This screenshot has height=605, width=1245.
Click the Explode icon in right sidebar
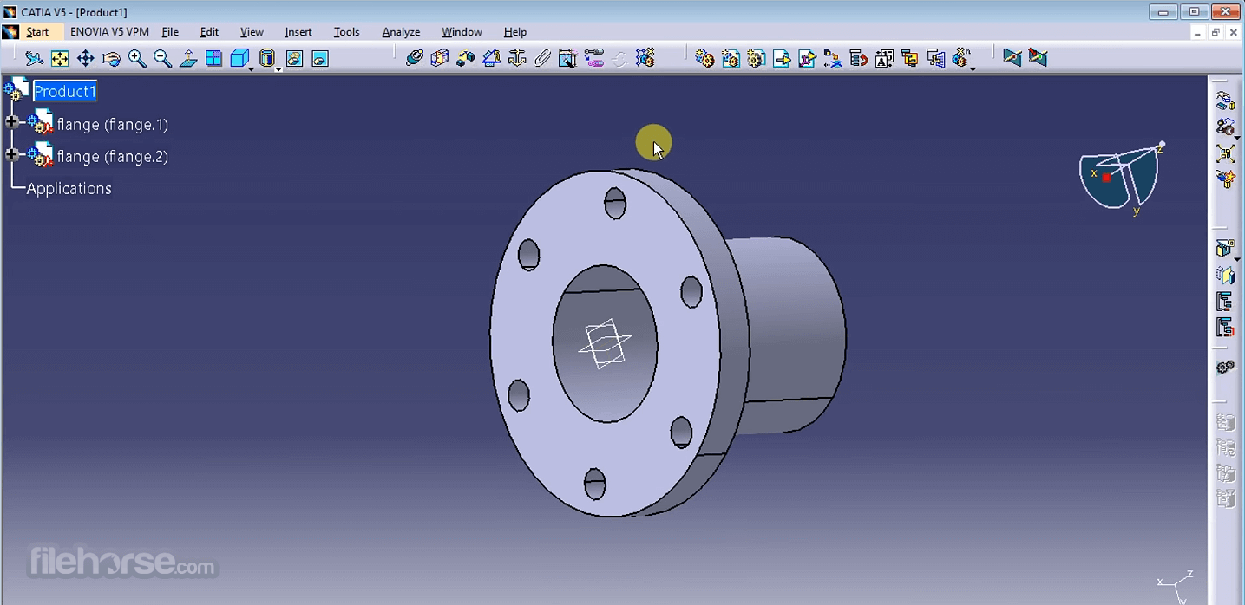pos(1225,154)
